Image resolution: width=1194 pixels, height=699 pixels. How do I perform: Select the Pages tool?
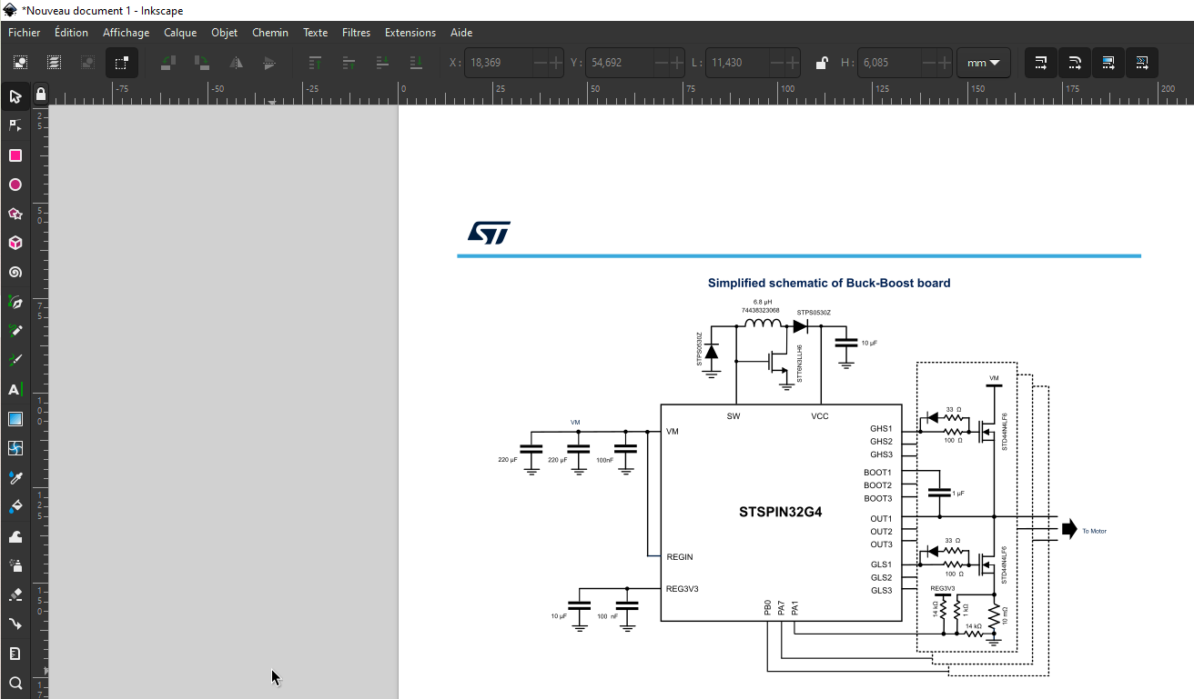coord(15,654)
